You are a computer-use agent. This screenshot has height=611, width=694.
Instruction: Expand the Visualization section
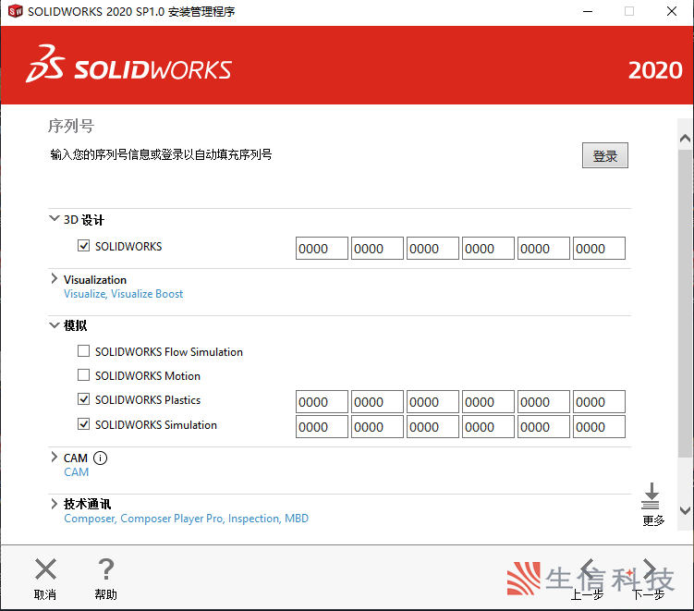(x=54, y=278)
